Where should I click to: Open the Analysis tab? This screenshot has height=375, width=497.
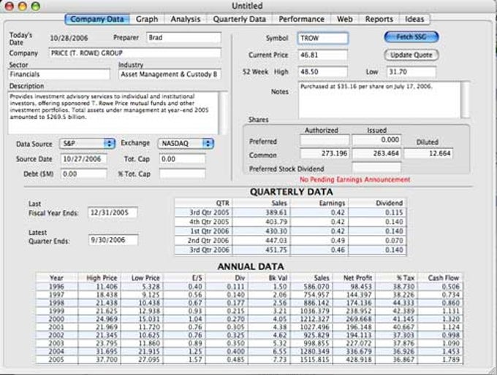coord(186,19)
